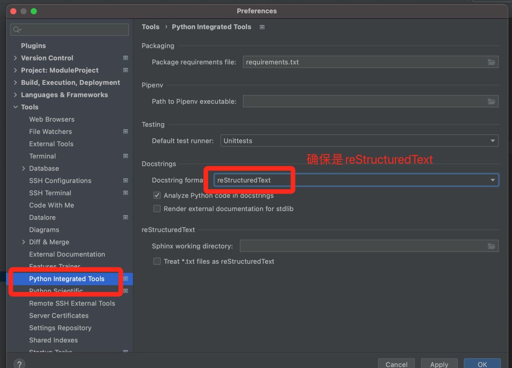Image resolution: width=512 pixels, height=368 pixels.
Task: Click the OK button
Action: [x=482, y=364]
